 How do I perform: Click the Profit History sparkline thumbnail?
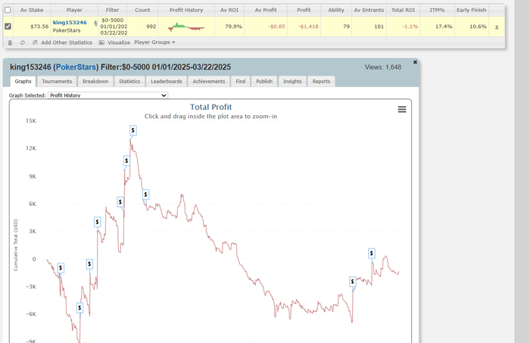[186, 27]
